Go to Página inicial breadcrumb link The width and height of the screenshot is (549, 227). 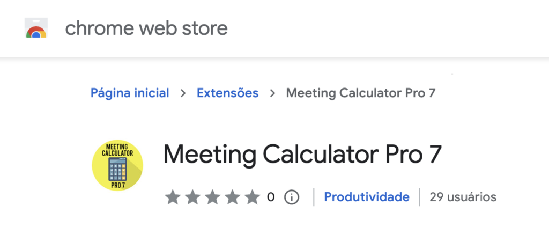(x=130, y=93)
